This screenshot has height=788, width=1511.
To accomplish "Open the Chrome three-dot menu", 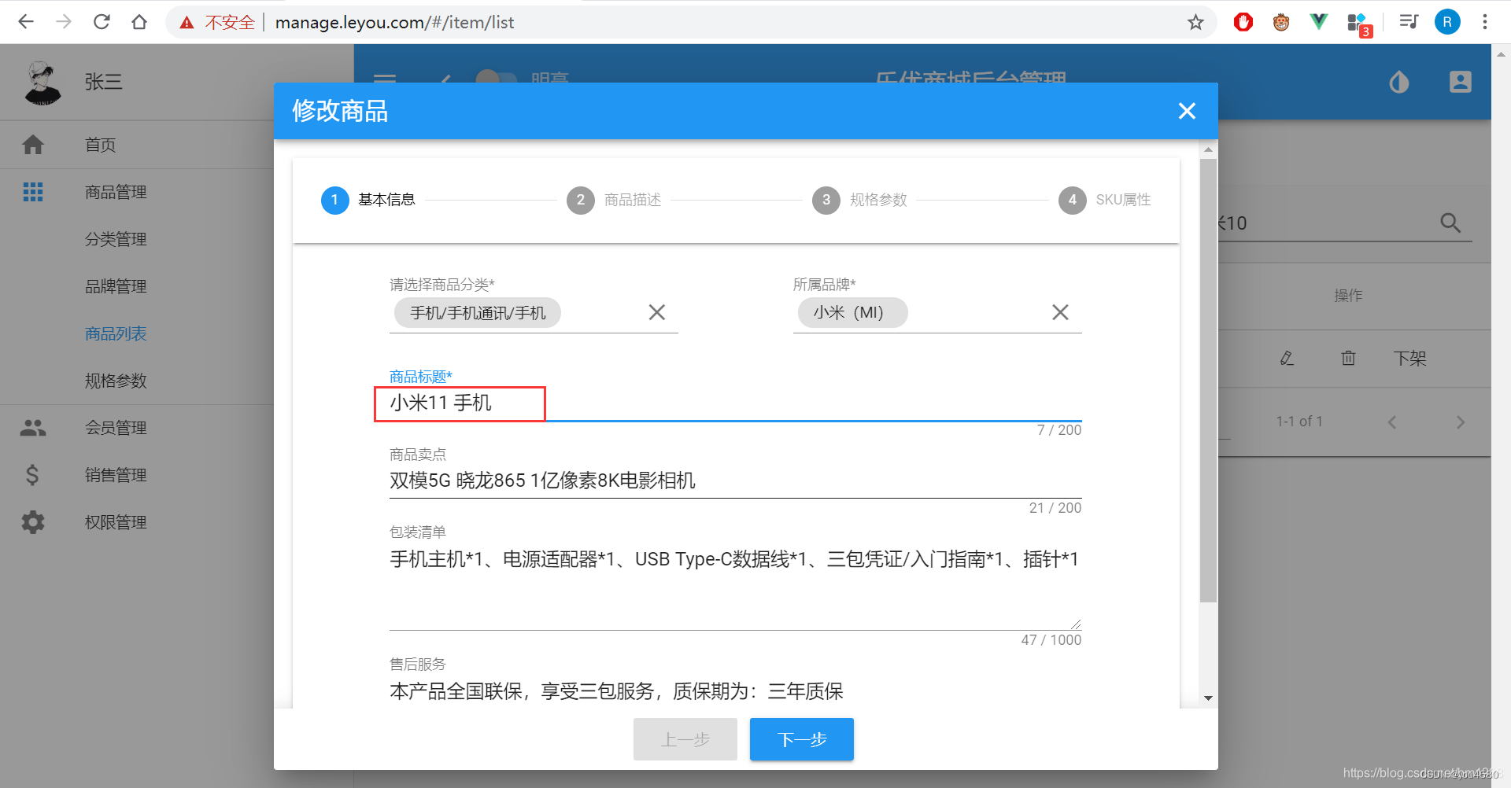I will coord(1485,22).
